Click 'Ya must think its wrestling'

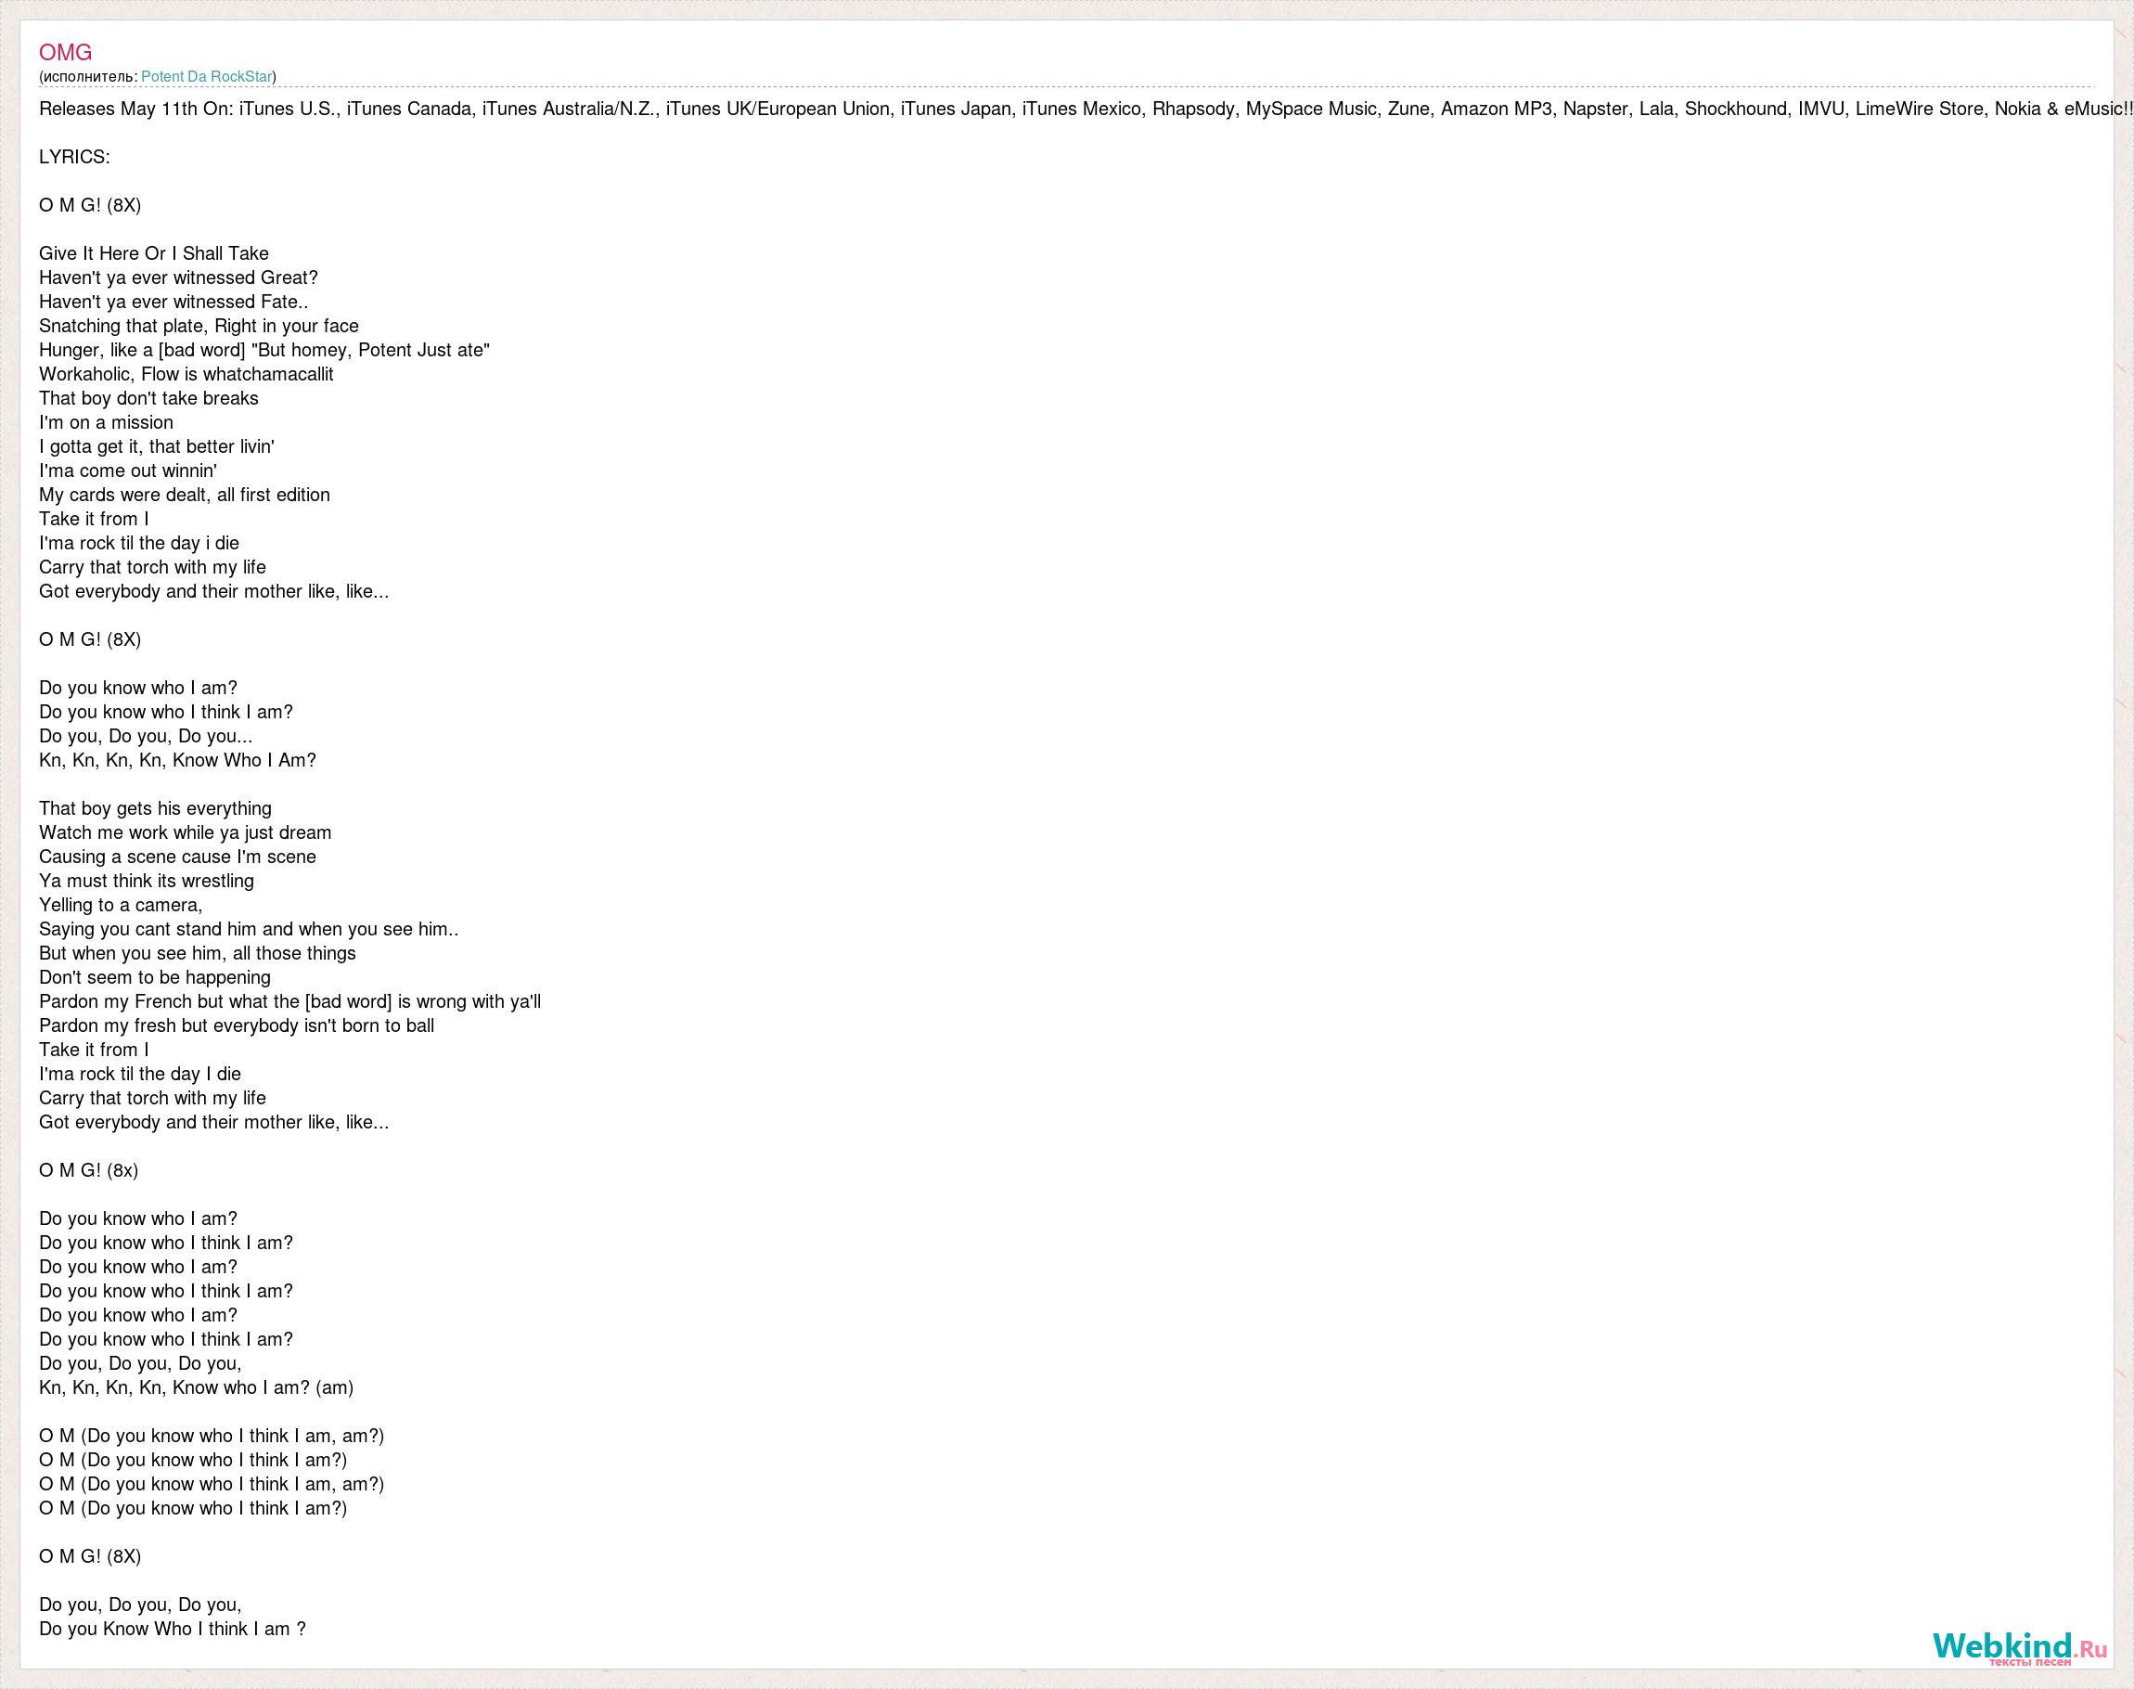point(147,881)
